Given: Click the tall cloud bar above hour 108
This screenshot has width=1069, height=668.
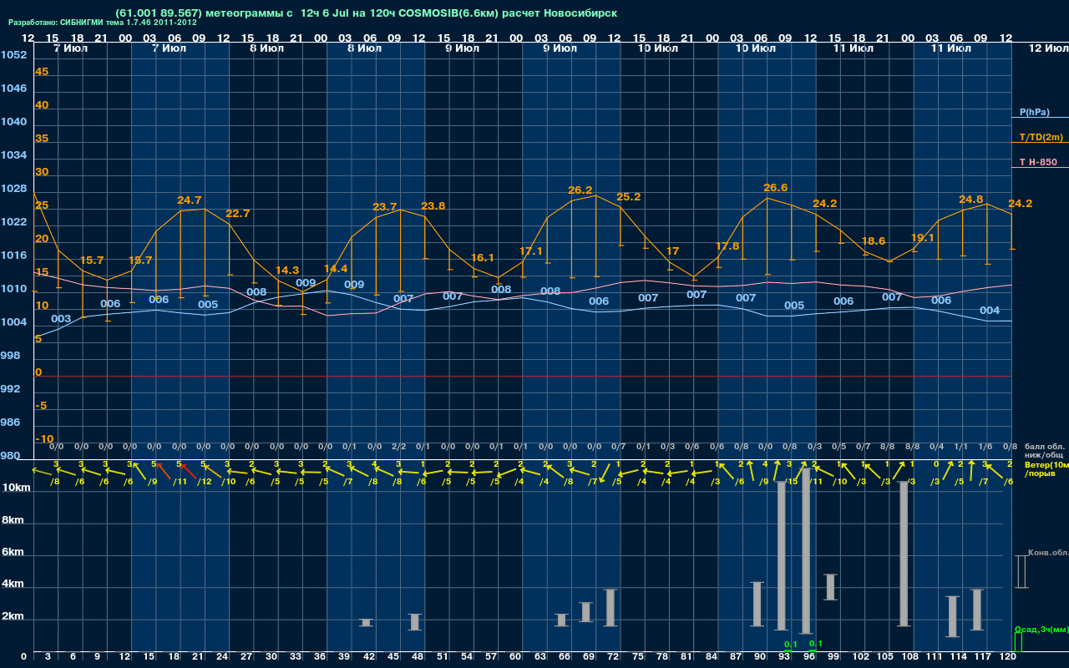Looking at the screenshot, I should pos(904,554).
